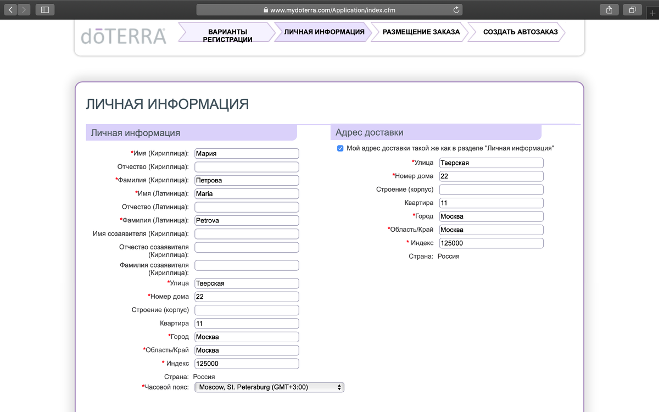
Task: Go to the Создать автозаказ step
Action: click(520, 32)
